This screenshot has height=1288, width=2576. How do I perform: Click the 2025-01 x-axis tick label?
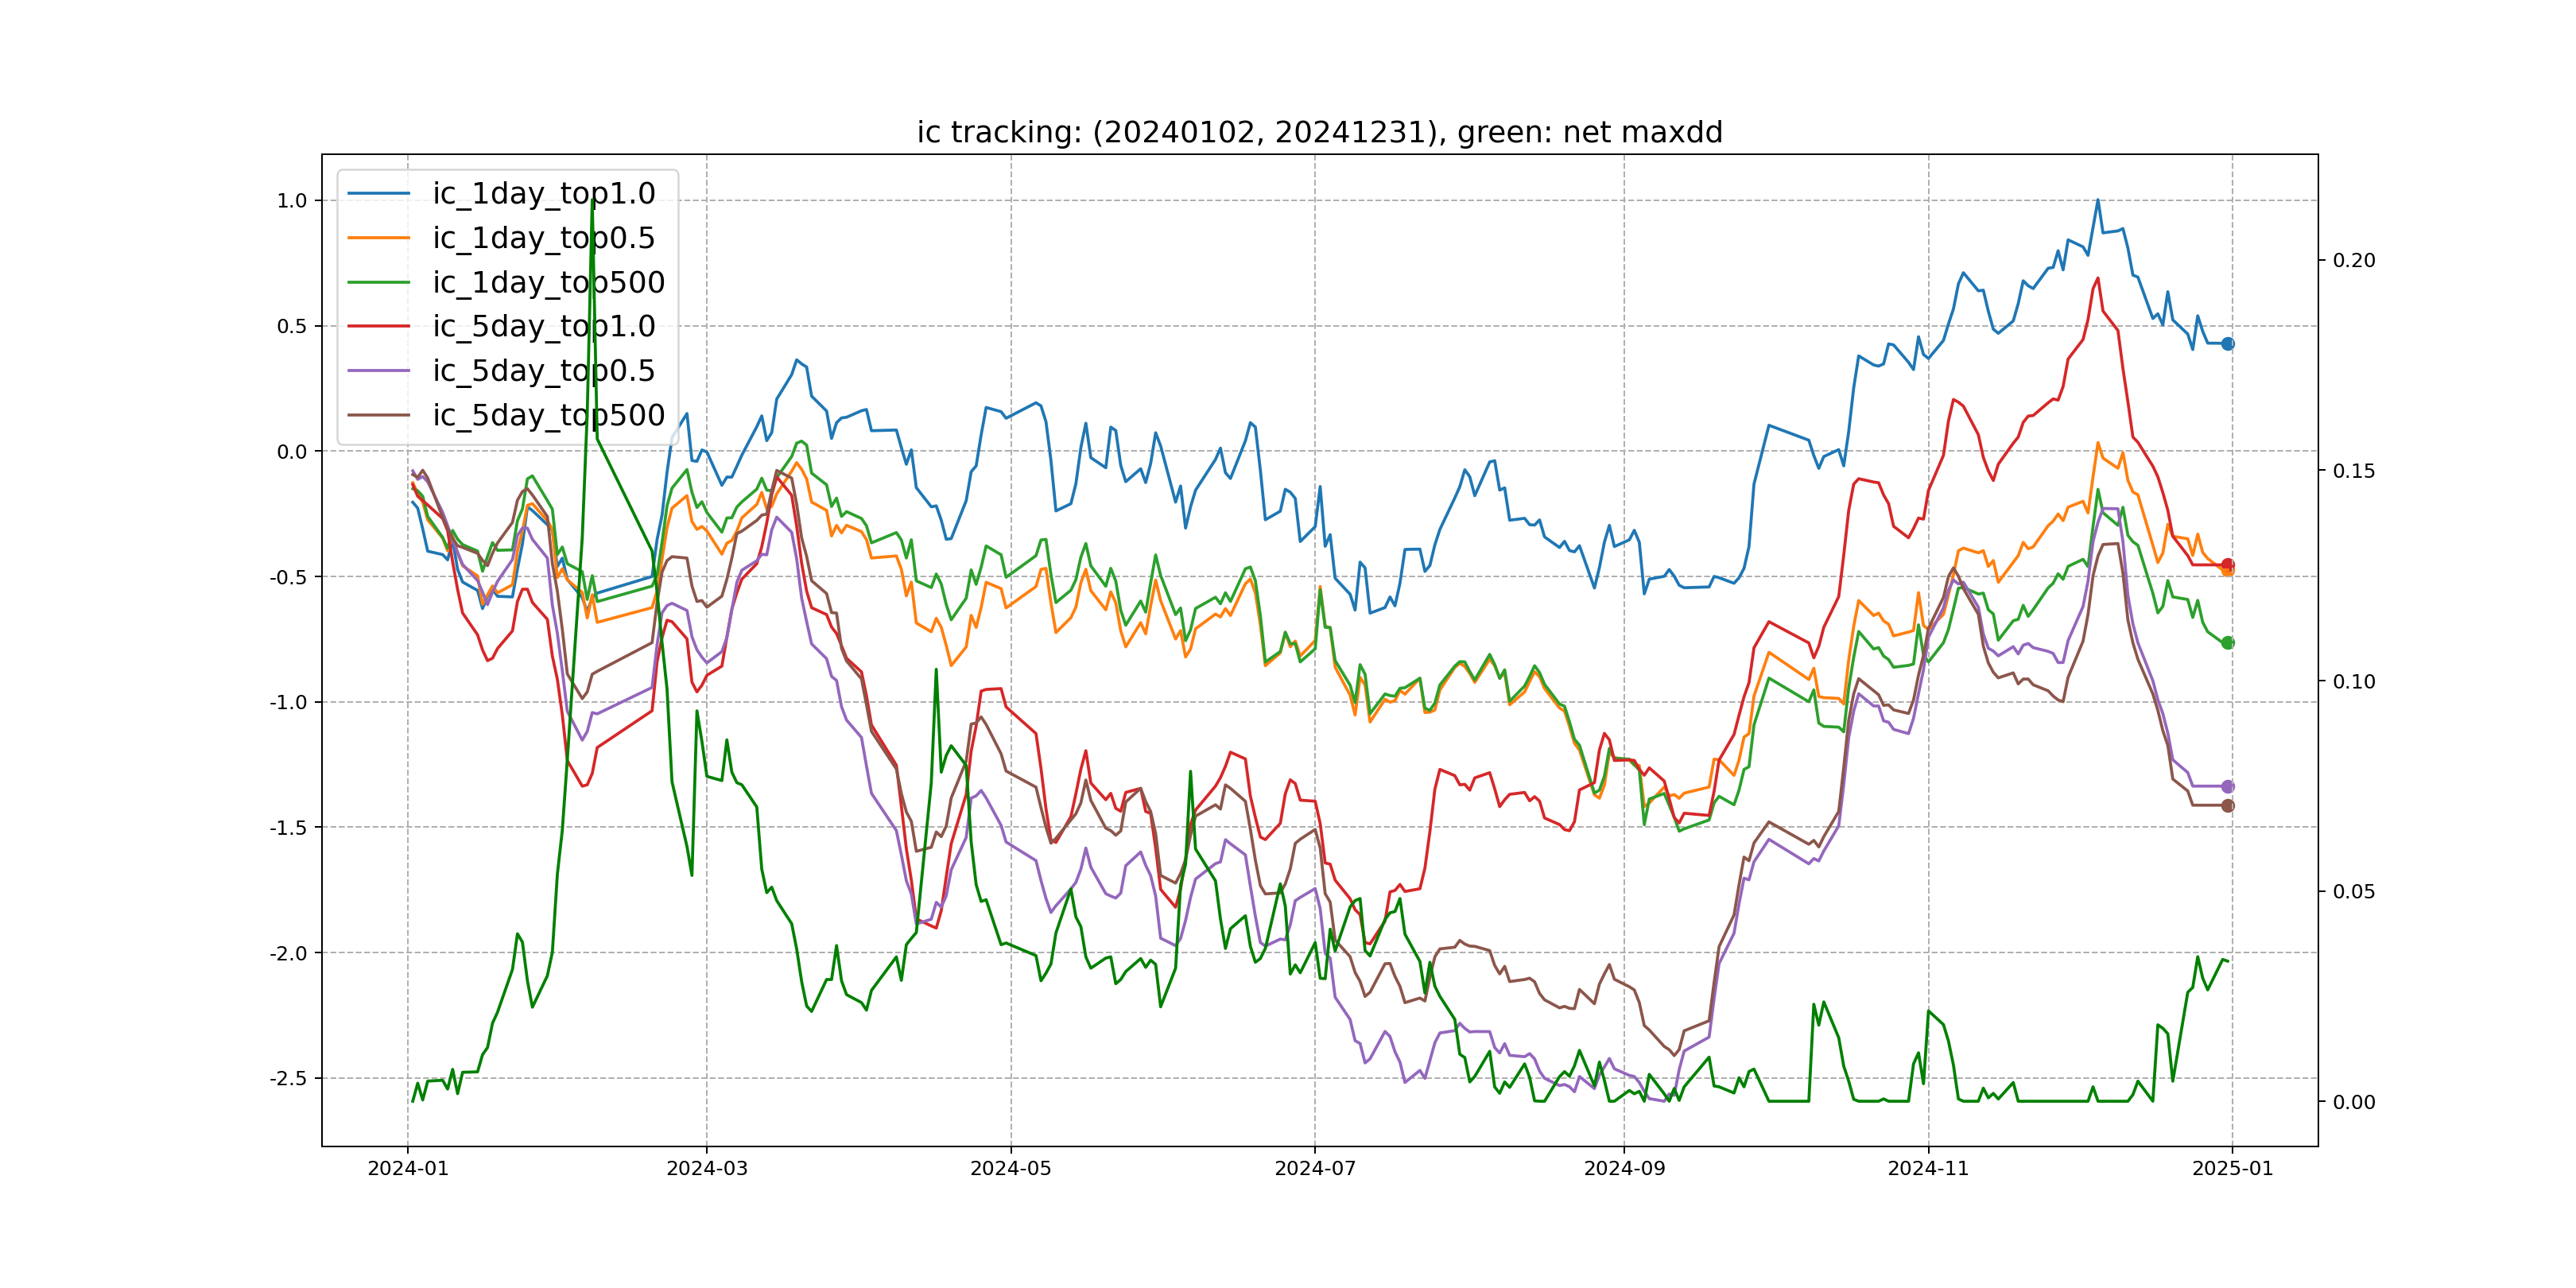click(2232, 1169)
